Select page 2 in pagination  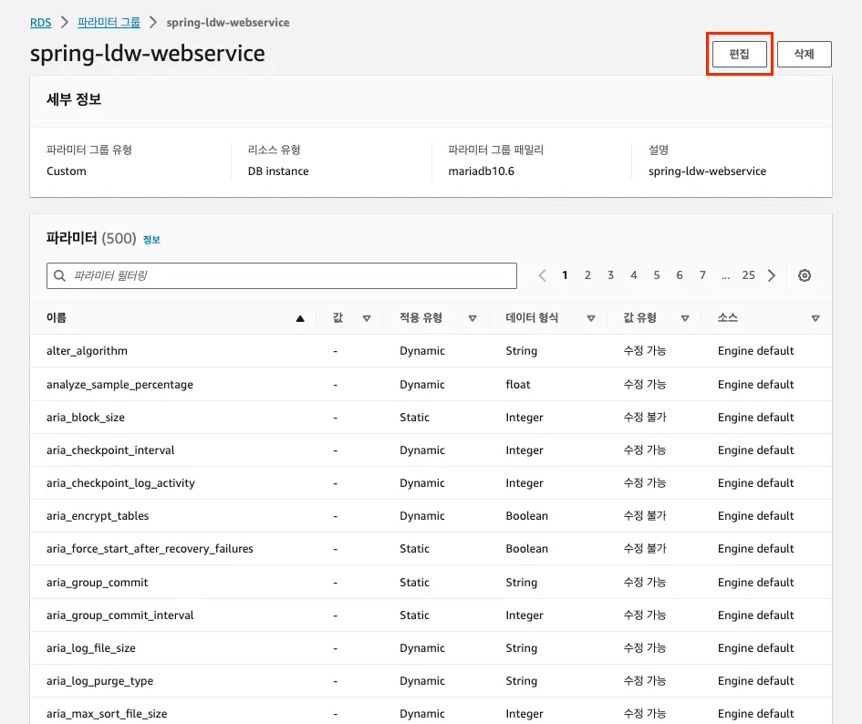pyautogui.click(x=587, y=274)
